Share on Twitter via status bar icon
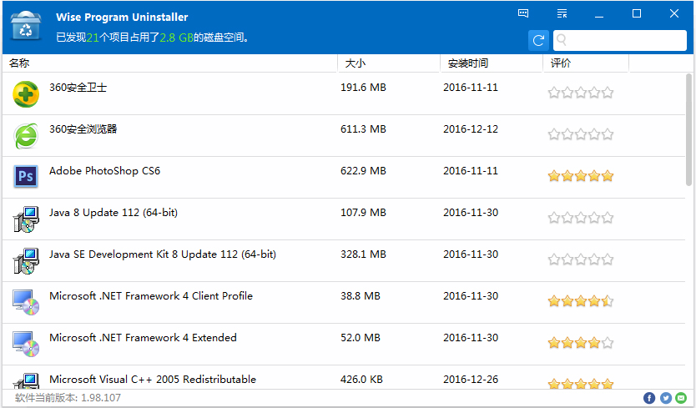The width and height of the screenshot is (696, 408). (x=665, y=398)
